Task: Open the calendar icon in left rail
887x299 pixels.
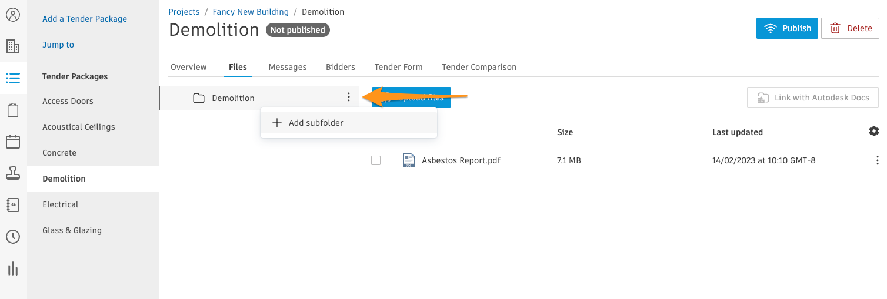Action: pyautogui.click(x=13, y=142)
